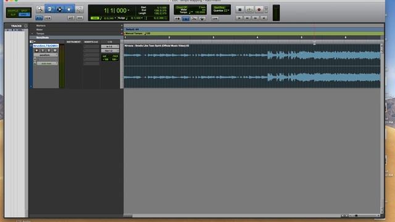Screen dimensions: 395x222
Task: Click the Markers ruler label
Action: 41,26
